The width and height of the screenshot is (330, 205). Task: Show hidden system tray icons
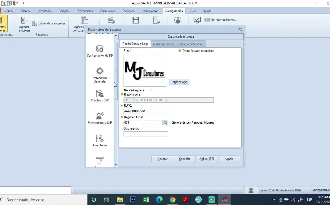pos(273,200)
